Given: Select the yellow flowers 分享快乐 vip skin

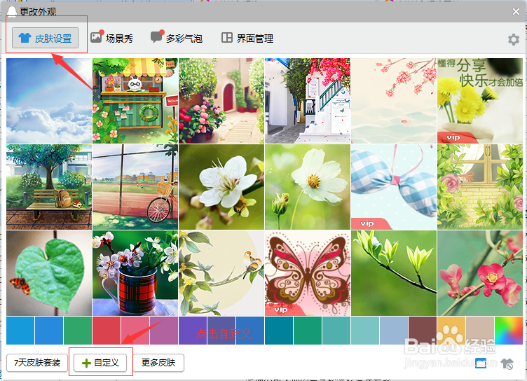Looking at the screenshot, I should pyautogui.click(x=480, y=101).
